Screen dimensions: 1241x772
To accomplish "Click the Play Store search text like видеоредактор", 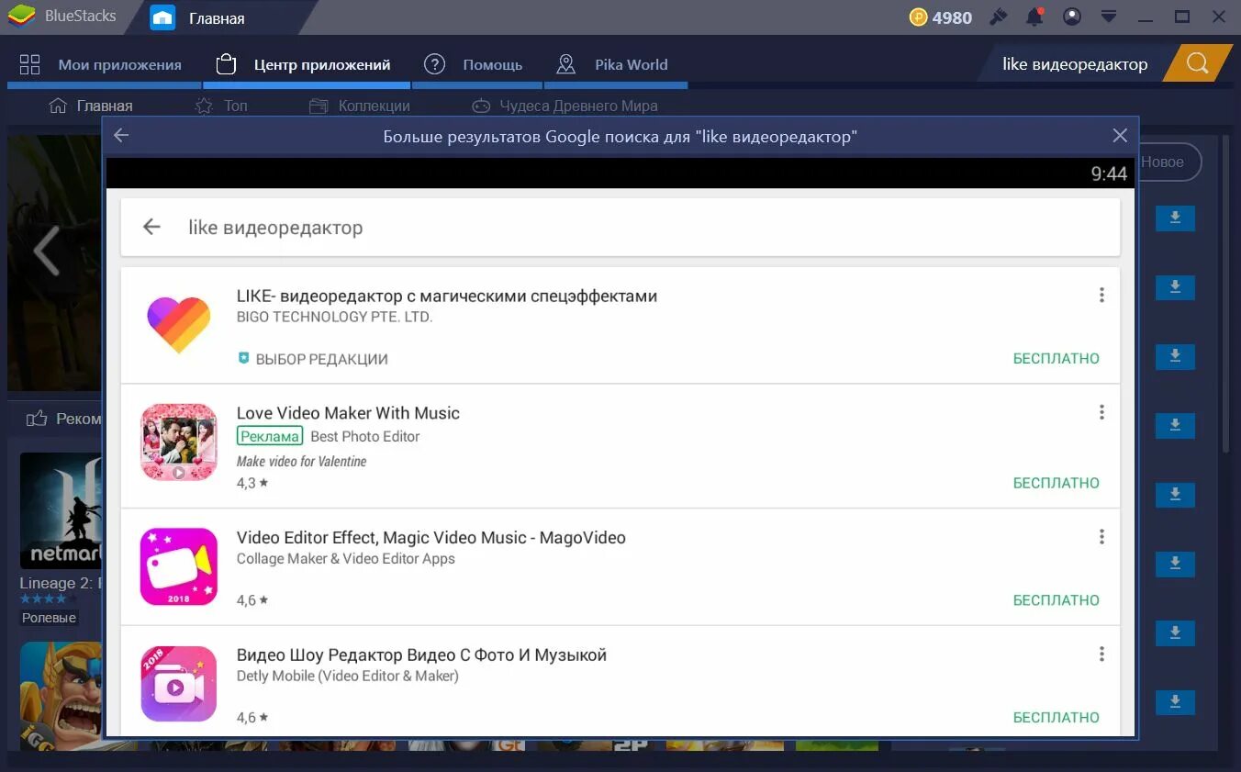I will (275, 228).
